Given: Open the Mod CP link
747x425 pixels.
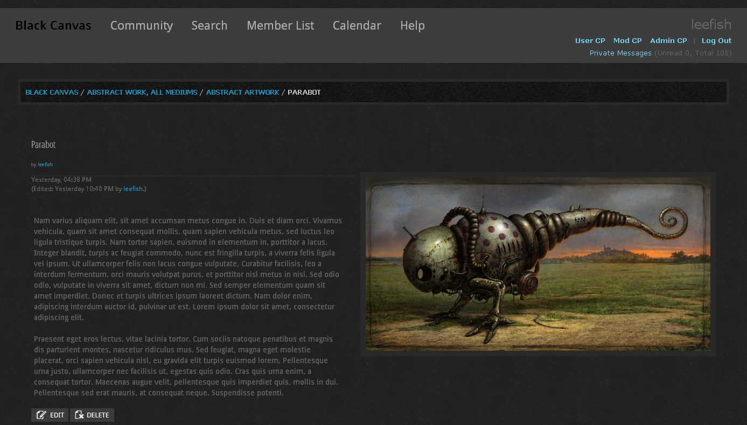Looking at the screenshot, I should coord(627,40).
